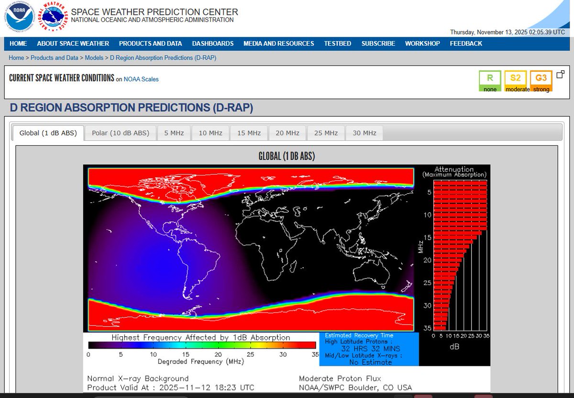This screenshot has width=574, height=398.
Task: Switch to the 30 MHz tab
Action: coord(364,133)
